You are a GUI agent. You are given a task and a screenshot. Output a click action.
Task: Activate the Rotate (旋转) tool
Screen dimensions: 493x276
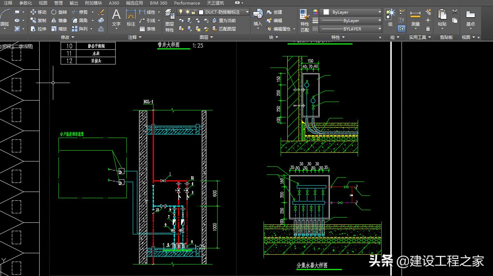click(x=59, y=12)
